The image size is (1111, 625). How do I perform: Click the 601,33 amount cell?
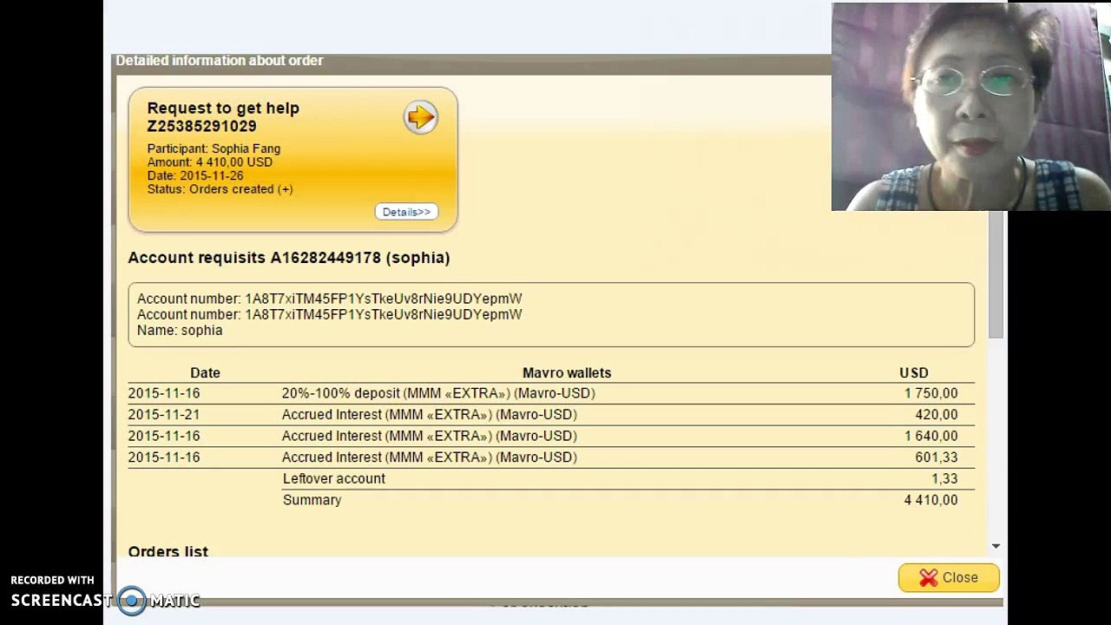pos(937,457)
